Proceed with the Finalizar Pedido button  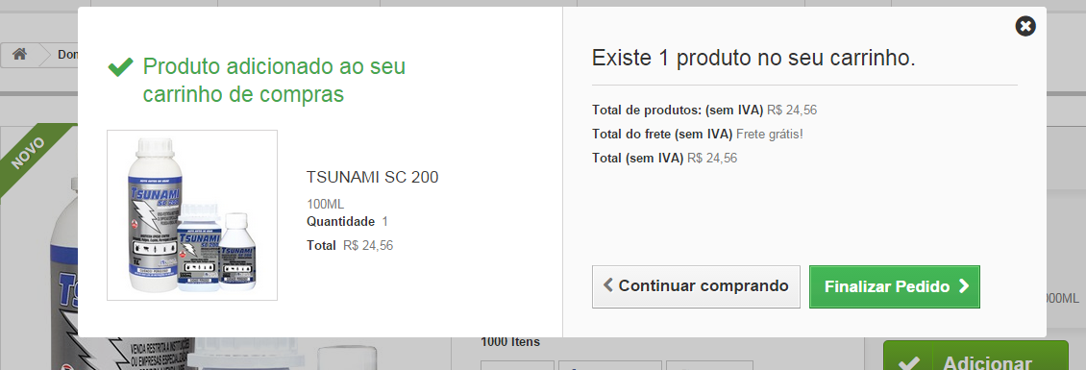tap(895, 286)
